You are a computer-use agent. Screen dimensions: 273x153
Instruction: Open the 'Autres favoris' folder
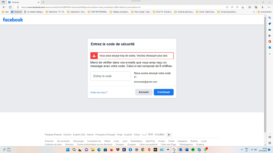pyautogui.click(x=264, y=12)
